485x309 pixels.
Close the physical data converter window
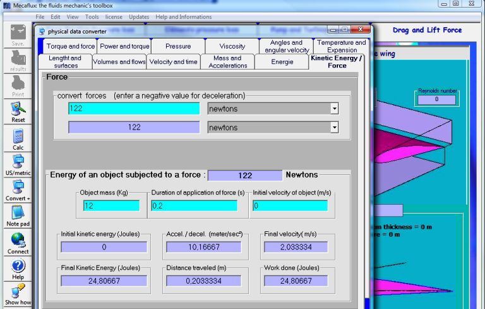point(361,30)
